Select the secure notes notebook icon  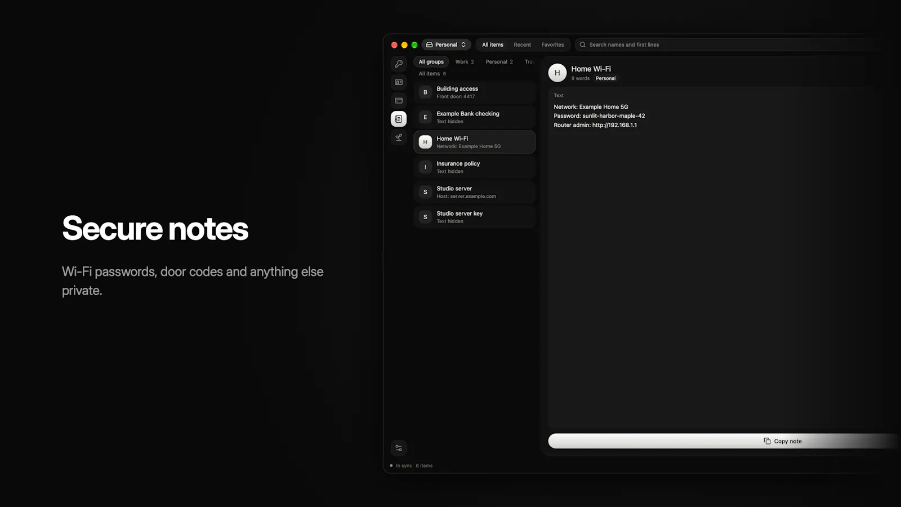[399, 119]
